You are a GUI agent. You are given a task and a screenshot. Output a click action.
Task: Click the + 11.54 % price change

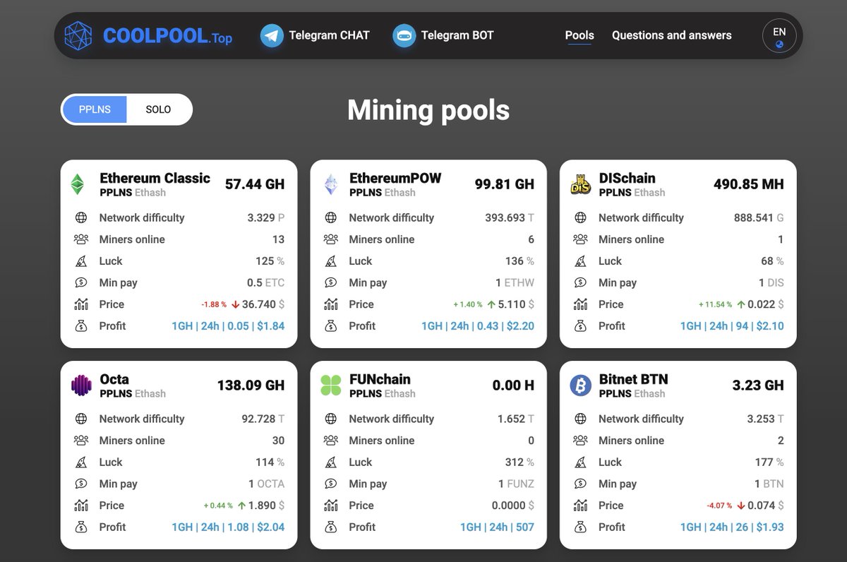pos(715,304)
